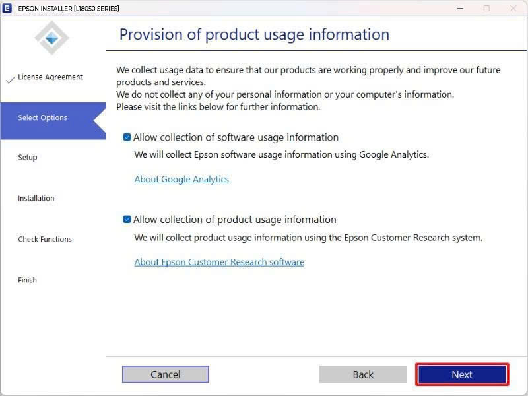Click the diamond logo above the step list

51,38
